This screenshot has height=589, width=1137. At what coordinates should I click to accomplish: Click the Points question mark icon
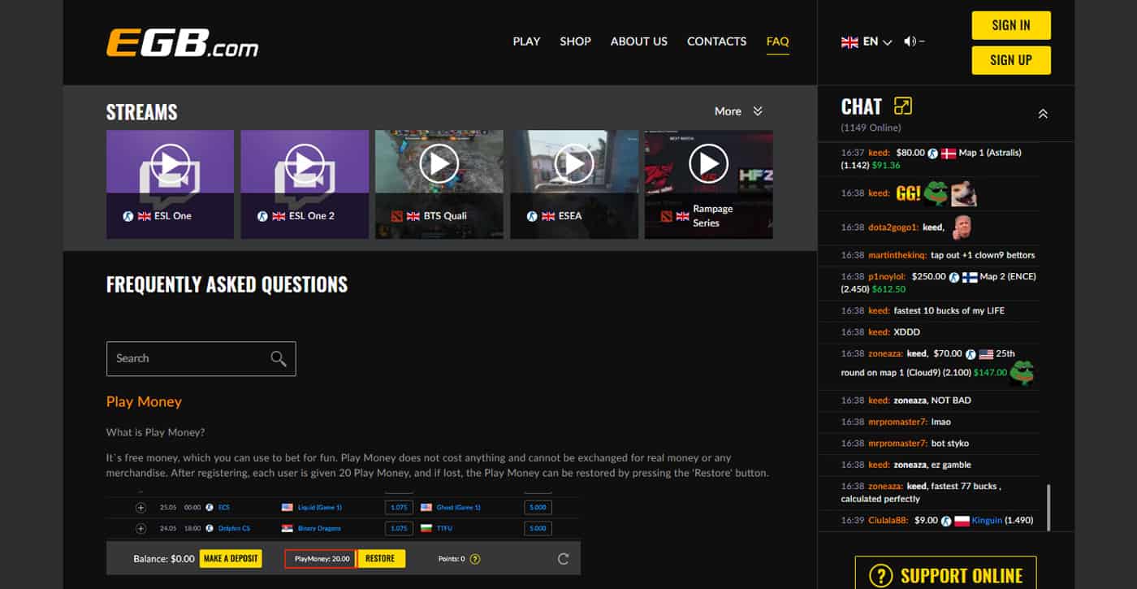(x=475, y=559)
